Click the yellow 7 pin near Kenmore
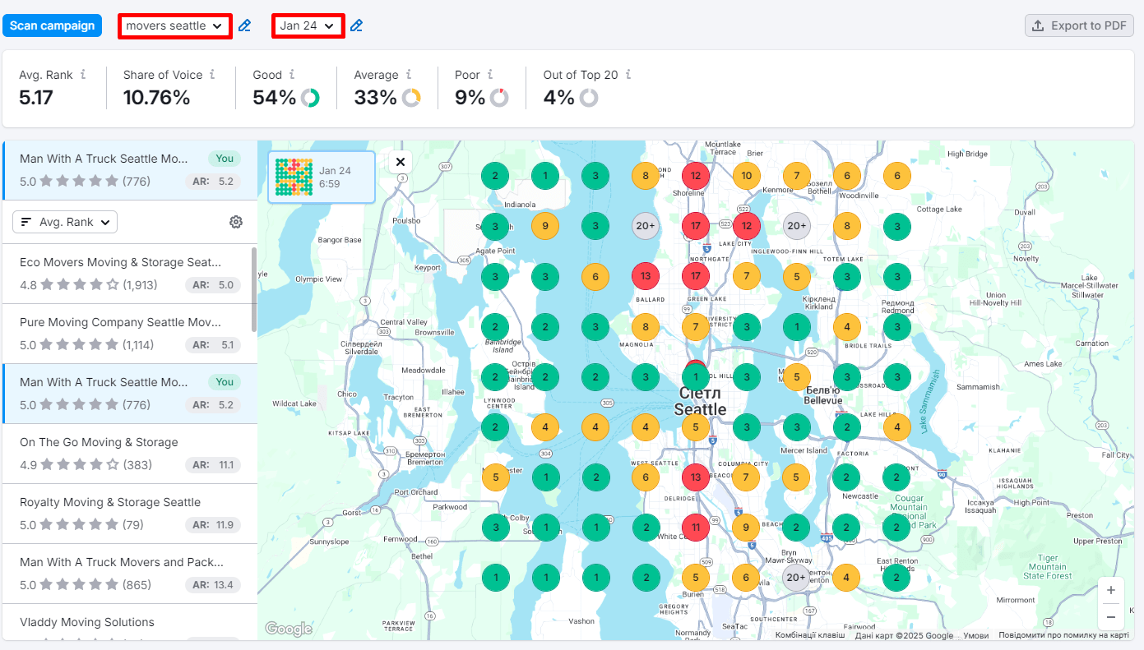This screenshot has height=650, width=1144. click(x=796, y=175)
